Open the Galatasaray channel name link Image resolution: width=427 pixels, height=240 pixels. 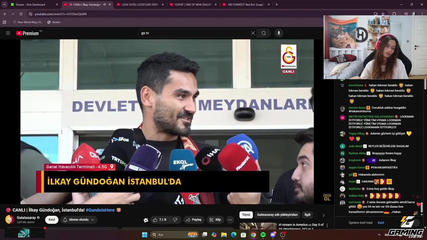coord(26,218)
